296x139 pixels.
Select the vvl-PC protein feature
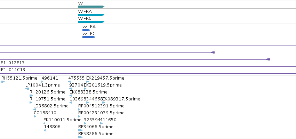(x=89, y=37)
